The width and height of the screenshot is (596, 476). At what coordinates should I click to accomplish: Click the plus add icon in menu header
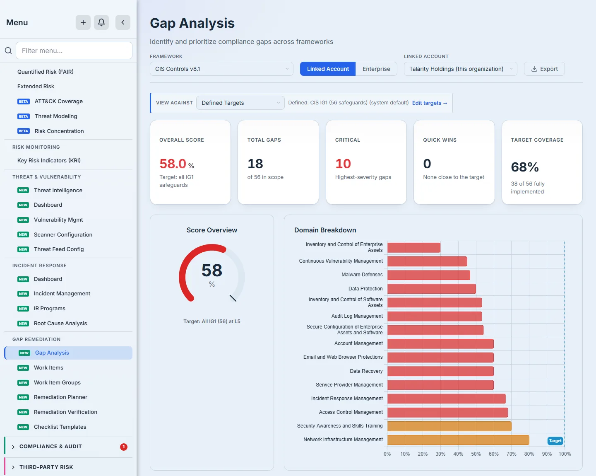pos(83,22)
